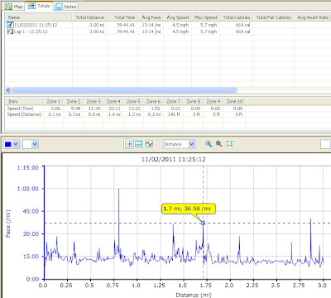Click the Distance (mi) axis label
This screenshot has width=331, height=298.
[x=194, y=295]
